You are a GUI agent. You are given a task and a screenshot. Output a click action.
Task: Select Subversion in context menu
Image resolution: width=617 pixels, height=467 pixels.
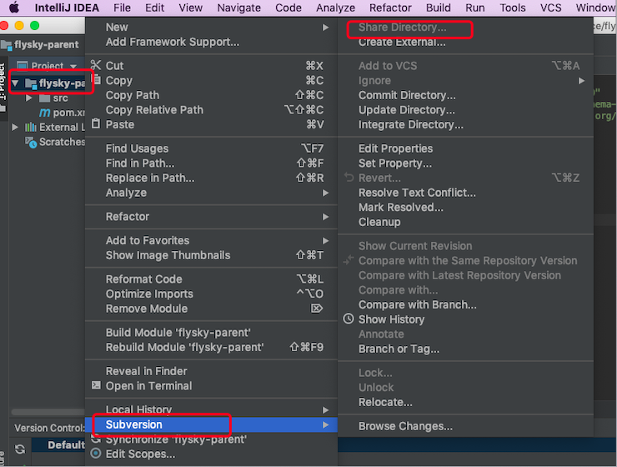pos(211,424)
